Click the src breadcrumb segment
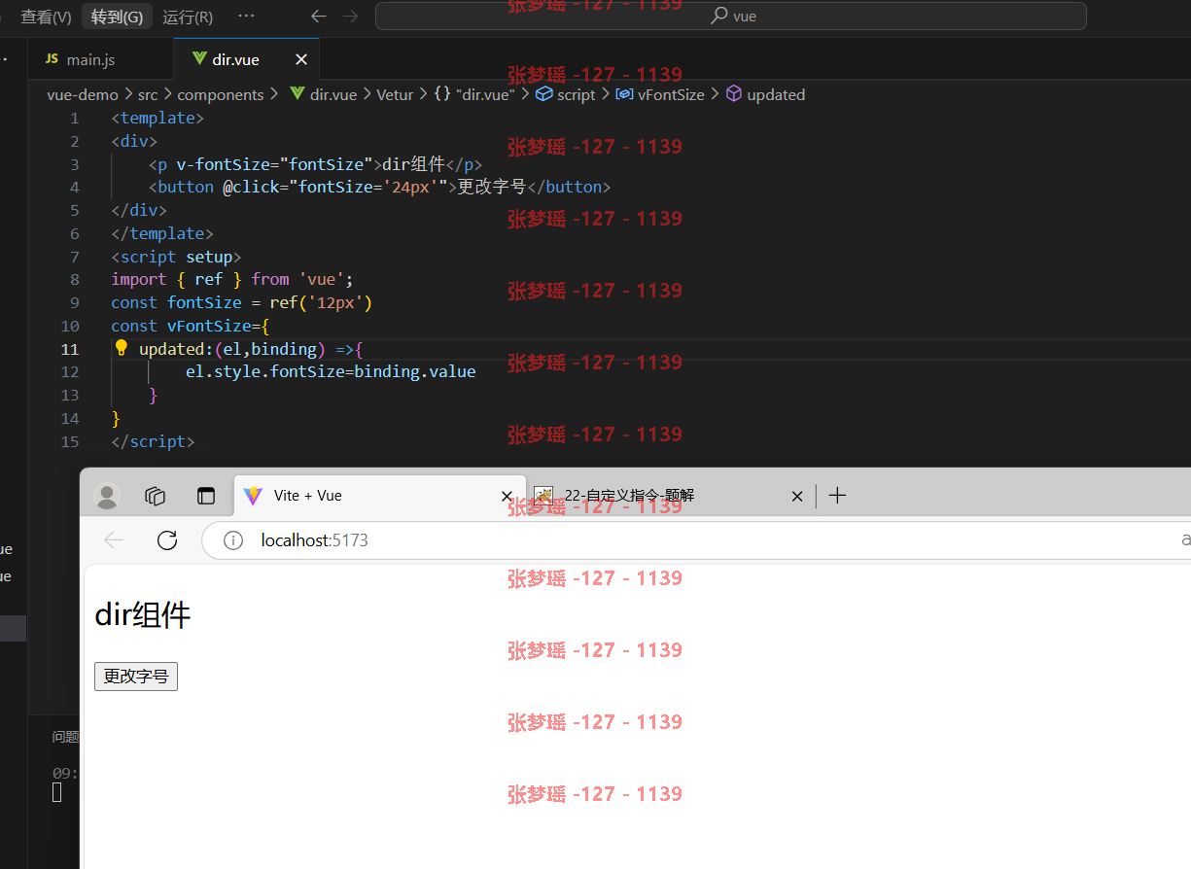Viewport: 1191px width, 869px height. coord(147,94)
